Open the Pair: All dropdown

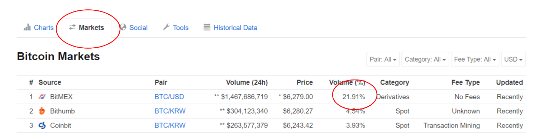coord(383,59)
